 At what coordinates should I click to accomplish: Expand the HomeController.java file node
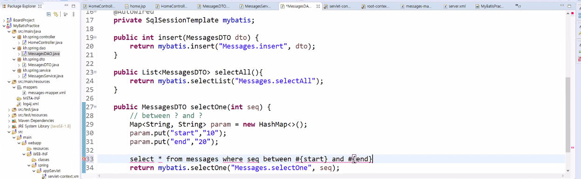[19, 43]
